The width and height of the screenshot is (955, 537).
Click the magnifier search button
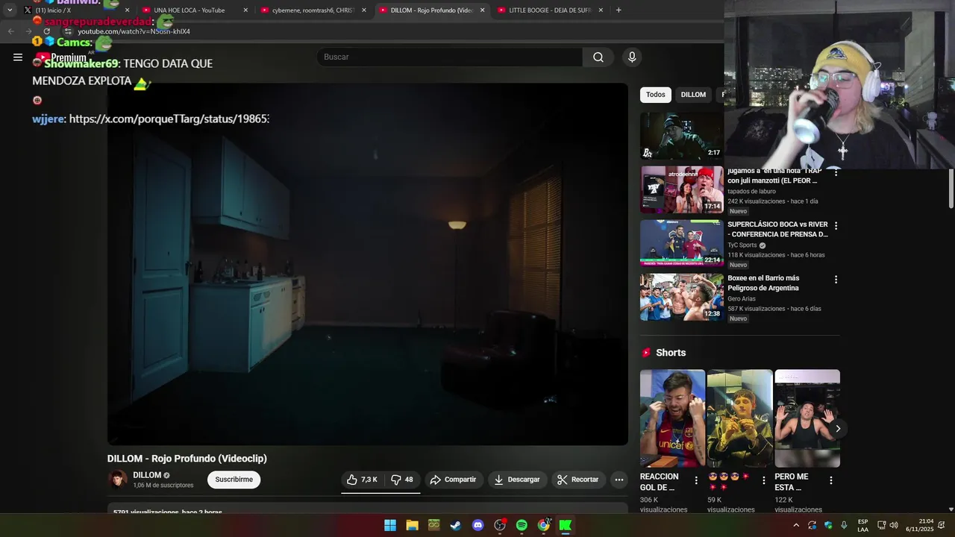pos(598,57)
